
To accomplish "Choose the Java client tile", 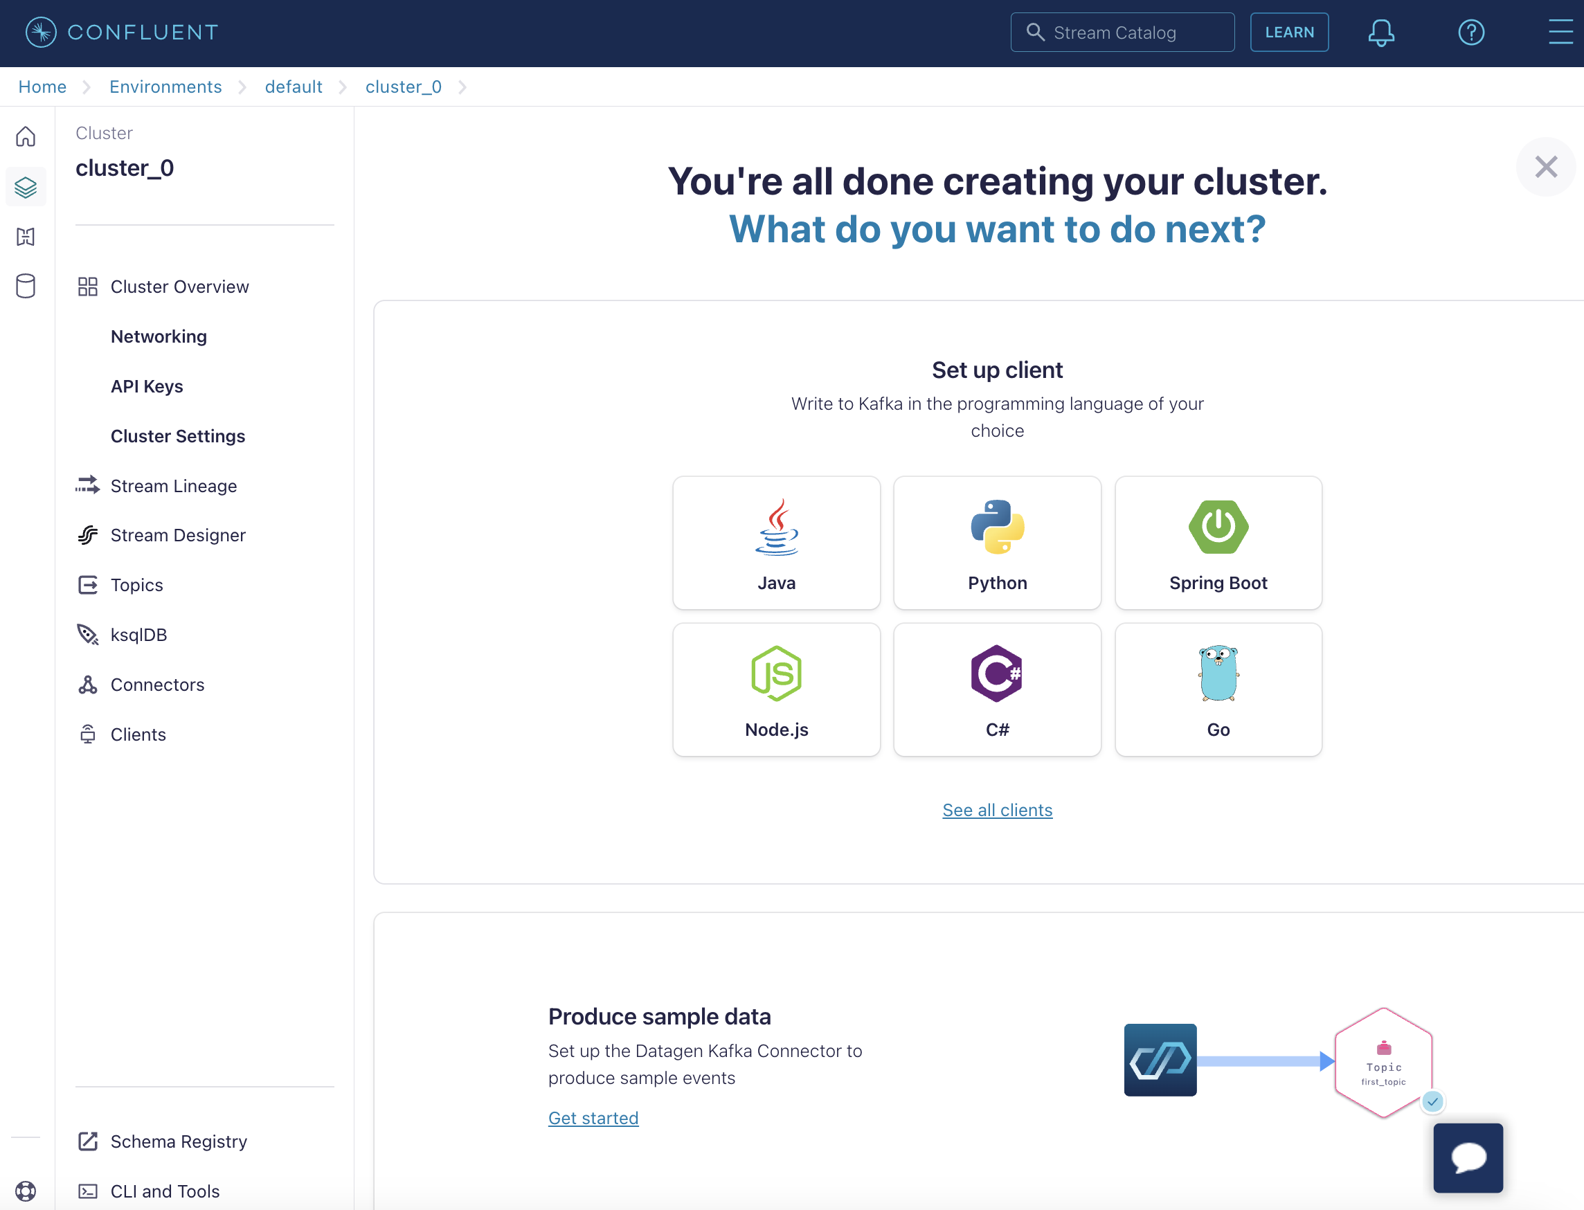I will click(777, 543).
